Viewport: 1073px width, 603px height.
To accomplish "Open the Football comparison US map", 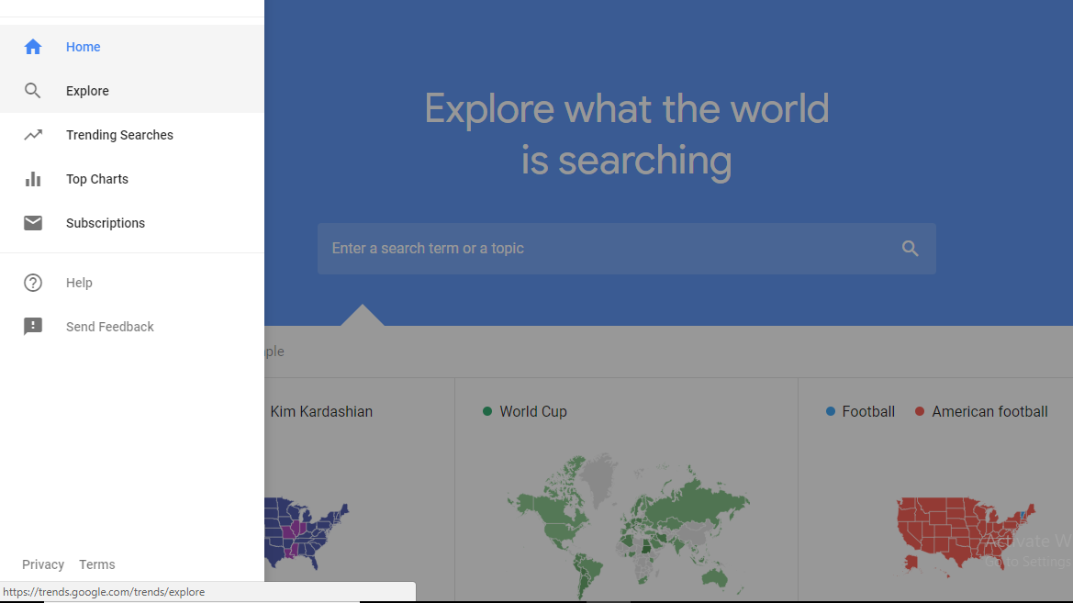I will click(x=967, y=536).
